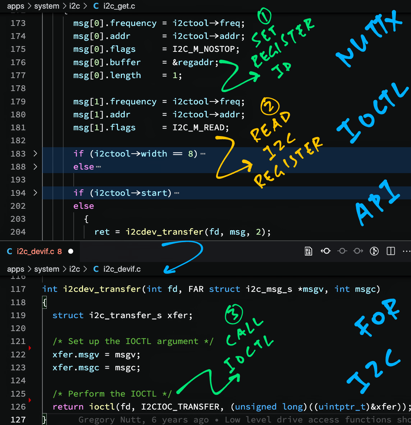Click i2cdev_transfer call on line 204
The height and width of the screenshot is (425, 411).
[x=164, y=232]
